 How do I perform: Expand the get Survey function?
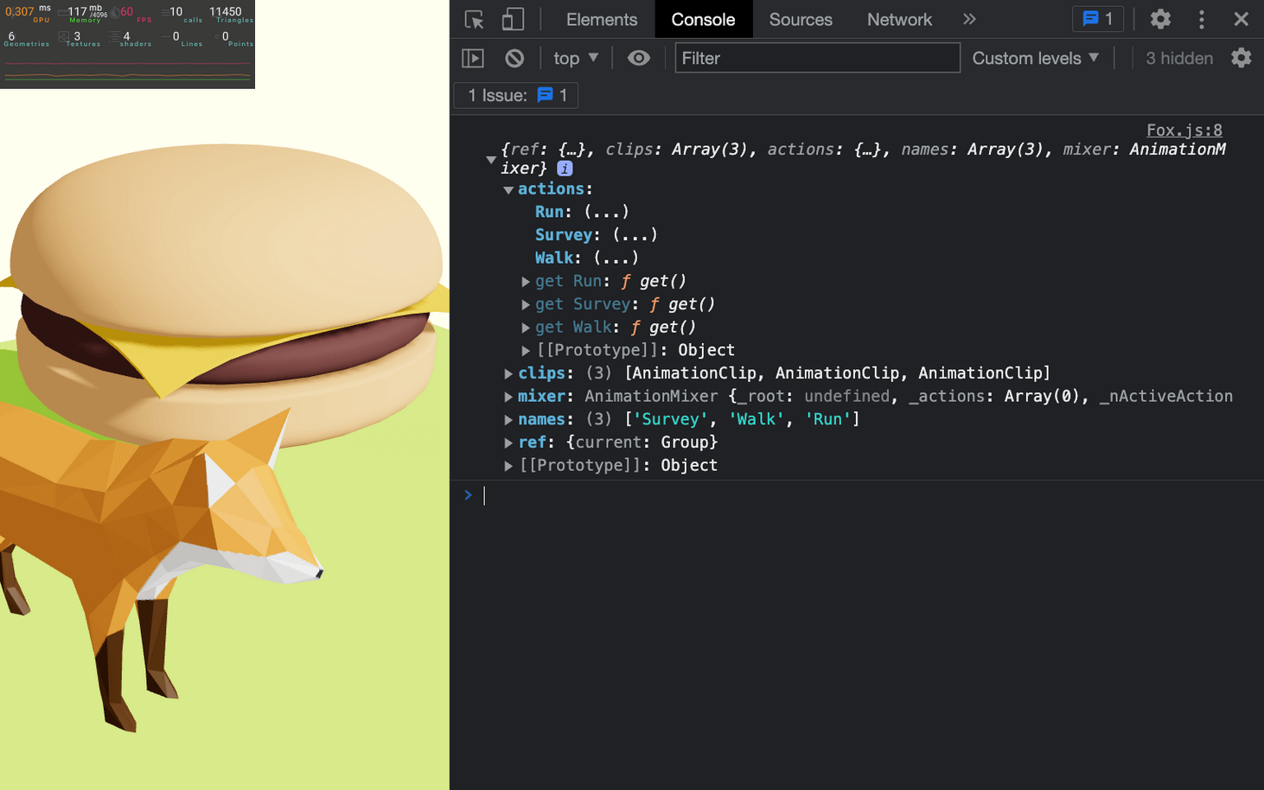[525, 304]
